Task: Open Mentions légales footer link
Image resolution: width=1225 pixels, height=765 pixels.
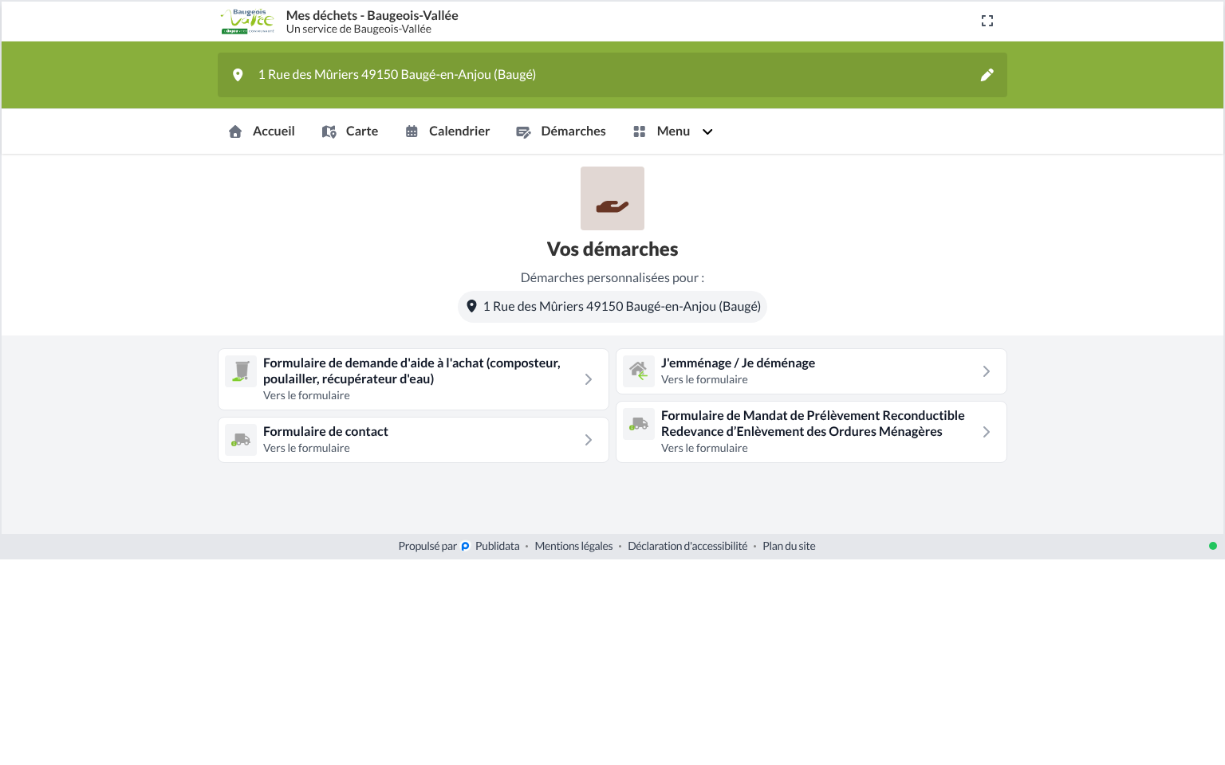Action: pos(573,547)
